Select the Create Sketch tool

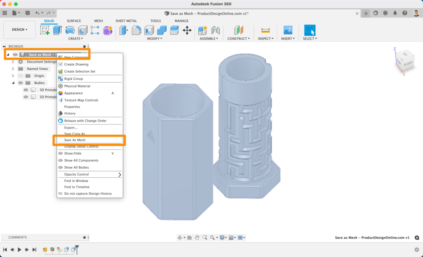pyautogui.click(x=45, y=30)
